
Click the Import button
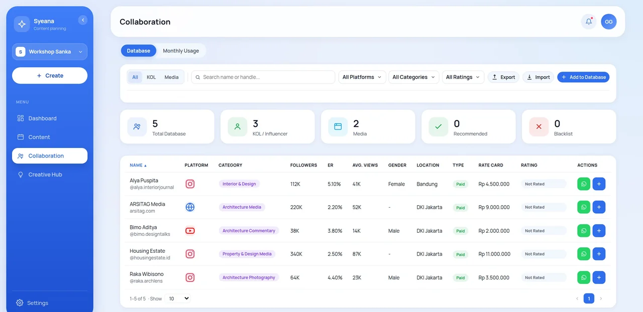[x=538, y=77]
